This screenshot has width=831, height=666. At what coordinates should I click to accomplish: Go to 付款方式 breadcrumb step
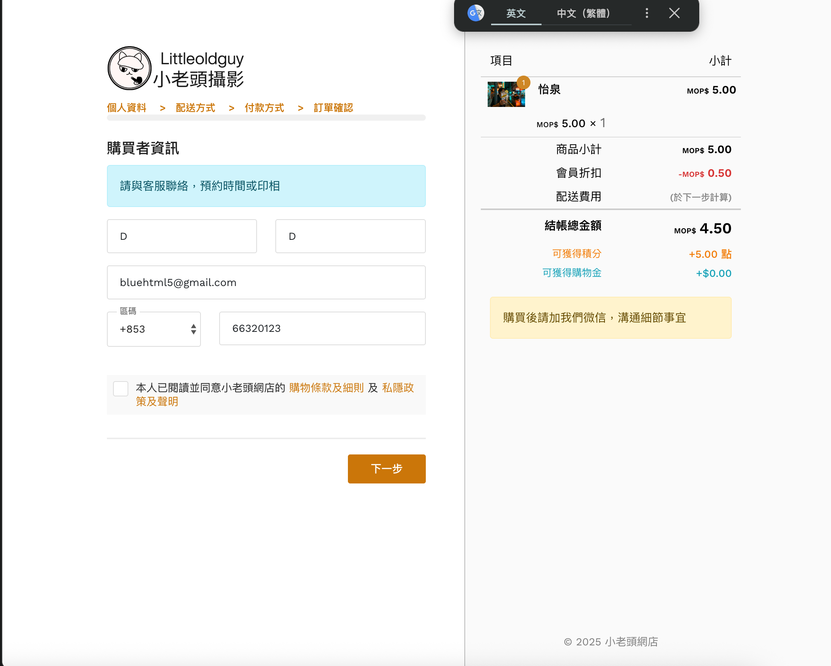[264, 108]
